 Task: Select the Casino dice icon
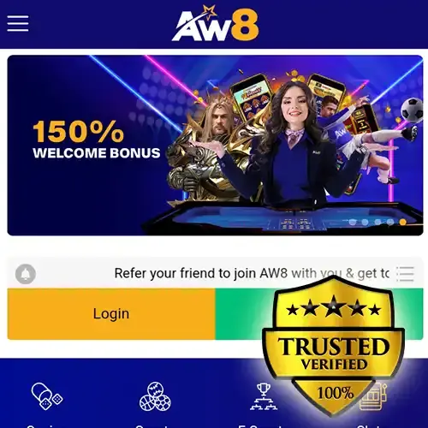[47, 396]
